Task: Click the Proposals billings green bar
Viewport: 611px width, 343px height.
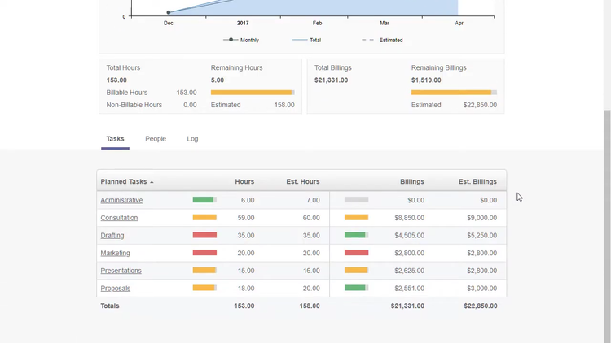Action: [356, 288]
